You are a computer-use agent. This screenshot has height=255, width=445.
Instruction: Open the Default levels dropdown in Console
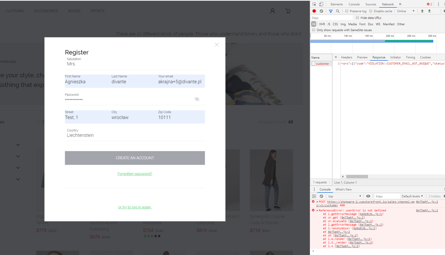coord(412,196)
